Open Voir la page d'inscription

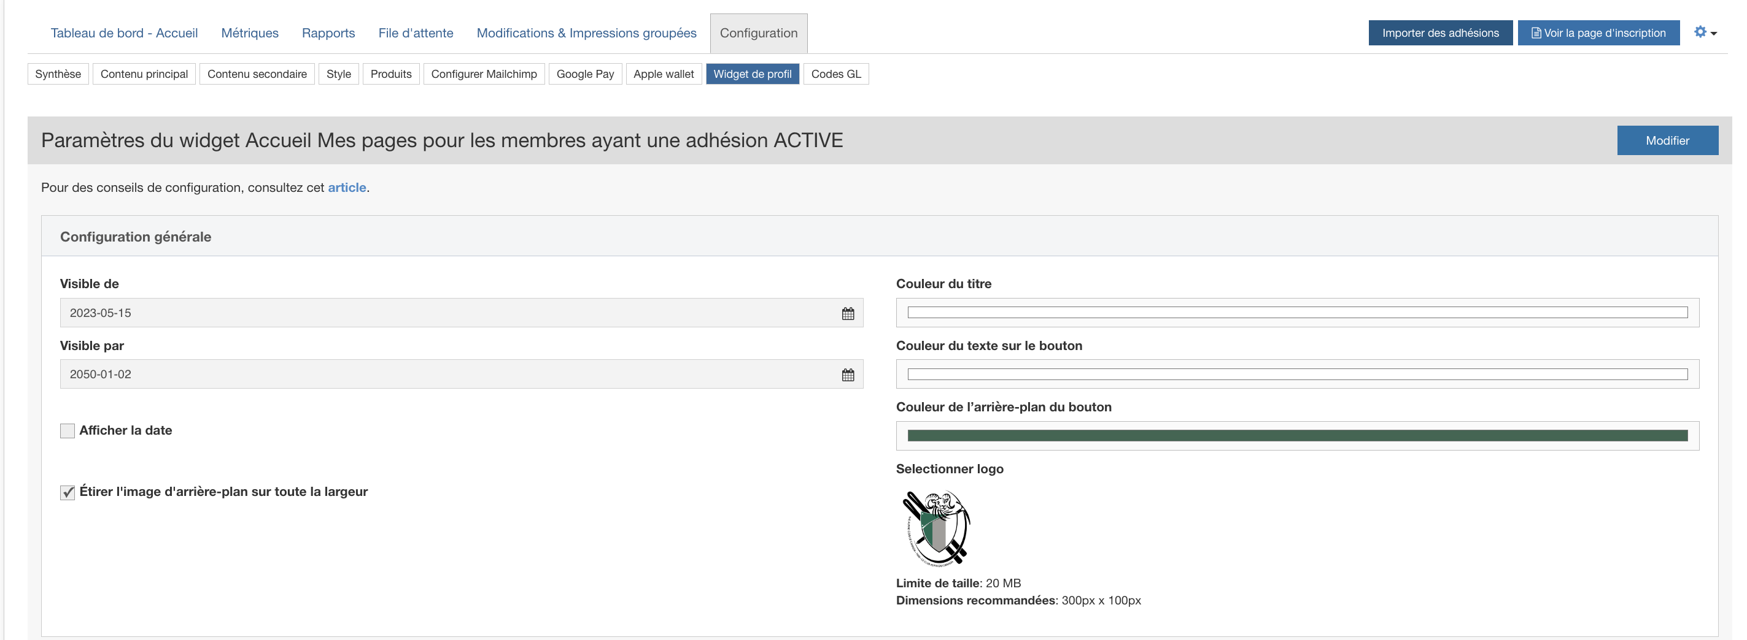point(1598,33)
